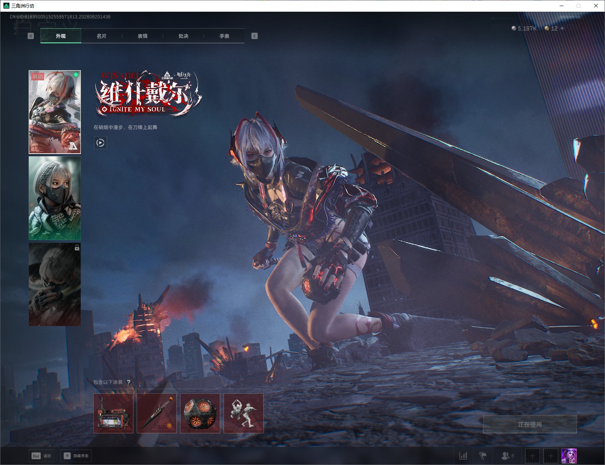The image size is (605, 465).
Task: Switch to the 外观 tab
Action: click(60, 36)
